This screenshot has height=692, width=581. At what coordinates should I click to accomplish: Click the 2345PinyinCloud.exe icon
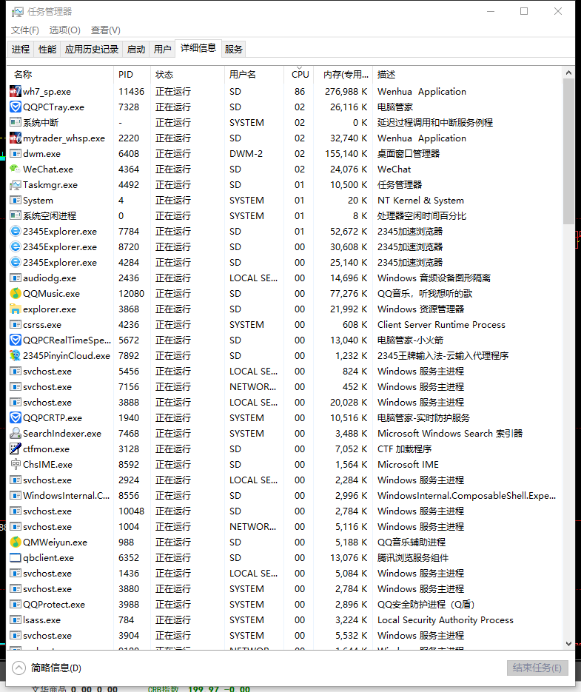click(x=16, y=356)
